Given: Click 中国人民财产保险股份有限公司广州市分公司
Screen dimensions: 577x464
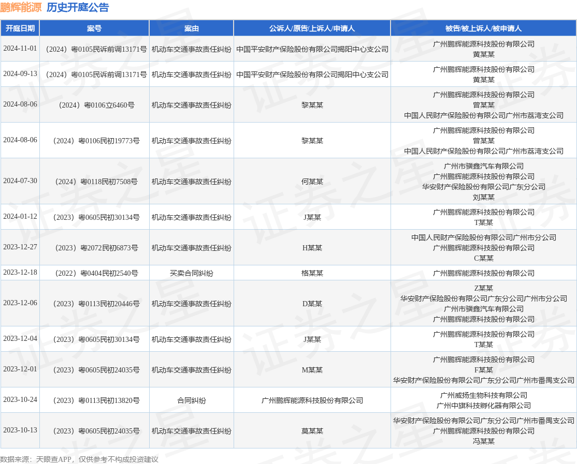Looking at the screenshot, I should (484, 238).
